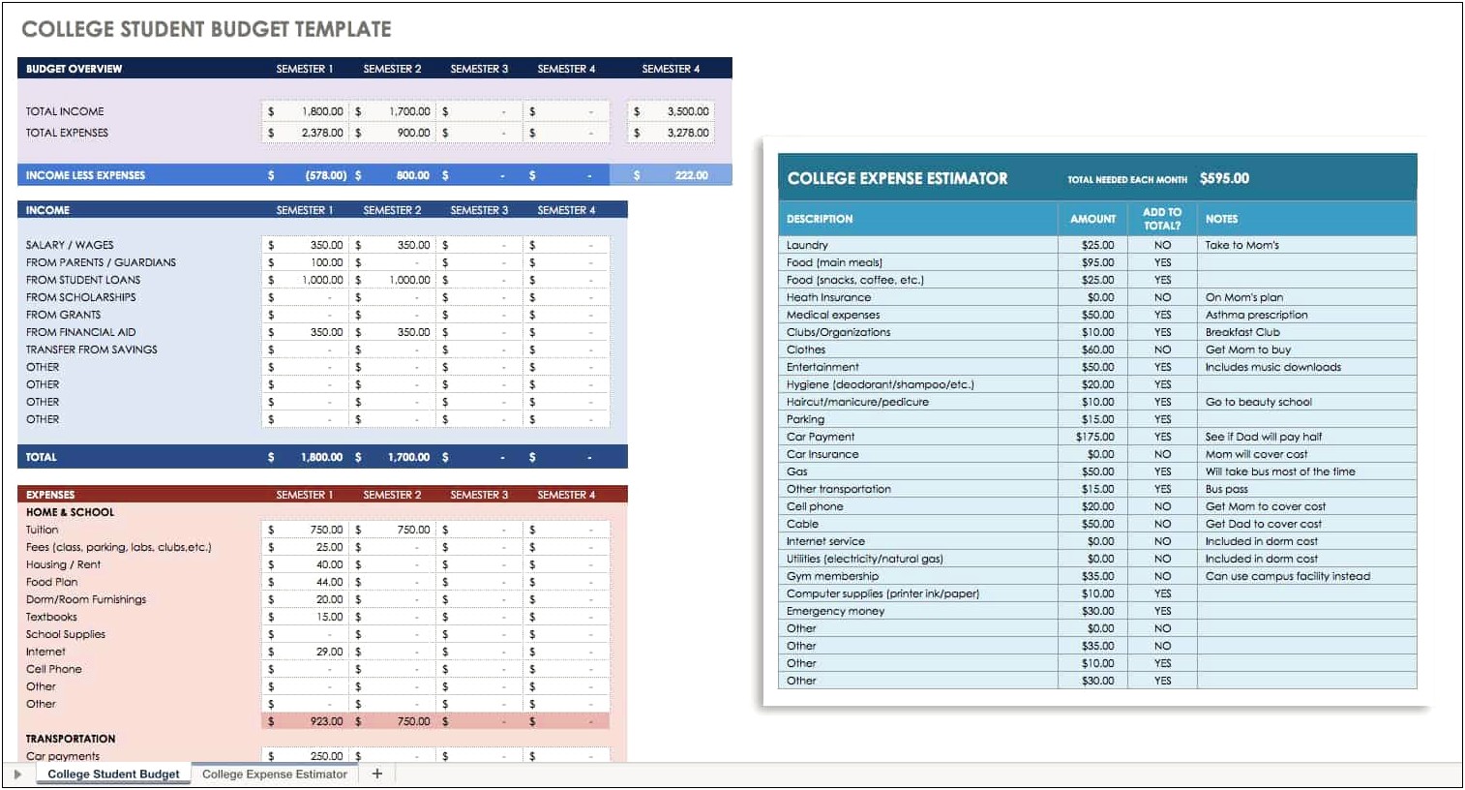Click the Asthma prescription note
The height and width of the screenshot is (790, 1465).
(x=1306, y=315)
